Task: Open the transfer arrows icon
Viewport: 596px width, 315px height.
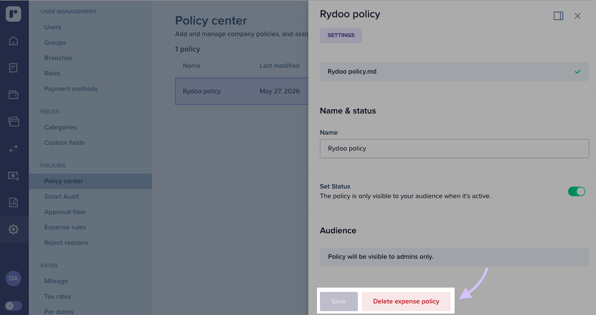Action: coord(13,149)
